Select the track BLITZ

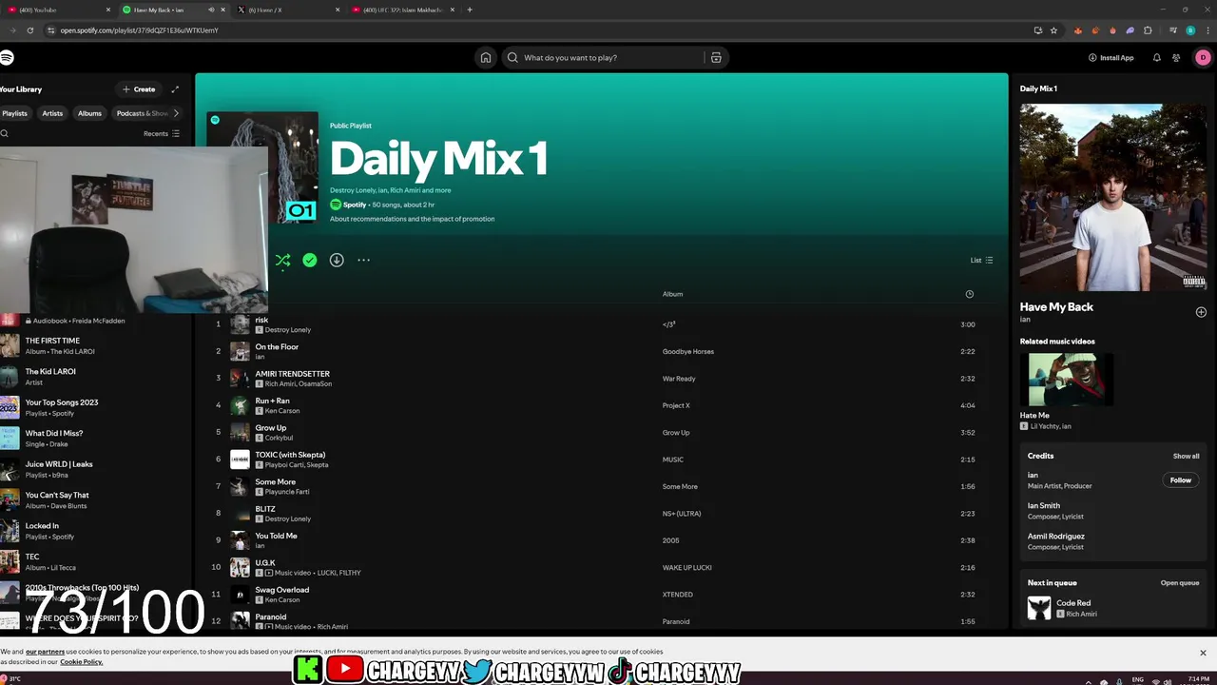tap(265, 509)
